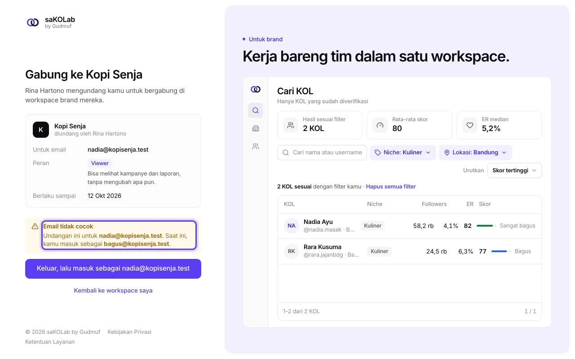Click the heart icon on ER median card
575x359 pixels.
pyautogui.click(x=470, y=125)
